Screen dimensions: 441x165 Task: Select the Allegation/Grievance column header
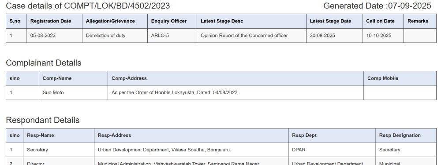(115, 21)
